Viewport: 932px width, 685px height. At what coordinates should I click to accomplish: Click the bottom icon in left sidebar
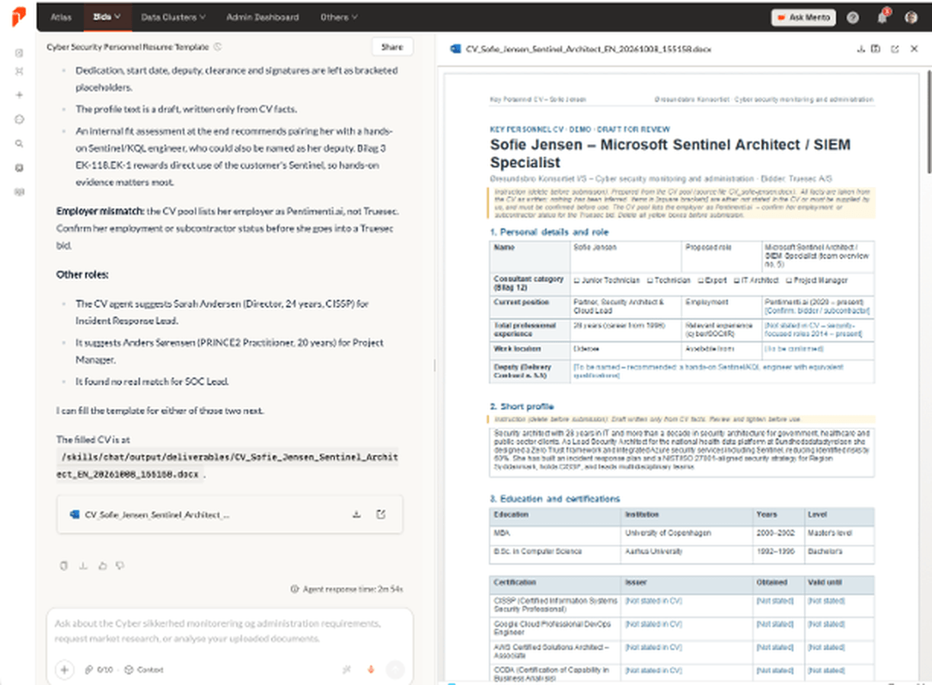pyautogui.click(x=19, y=192)
